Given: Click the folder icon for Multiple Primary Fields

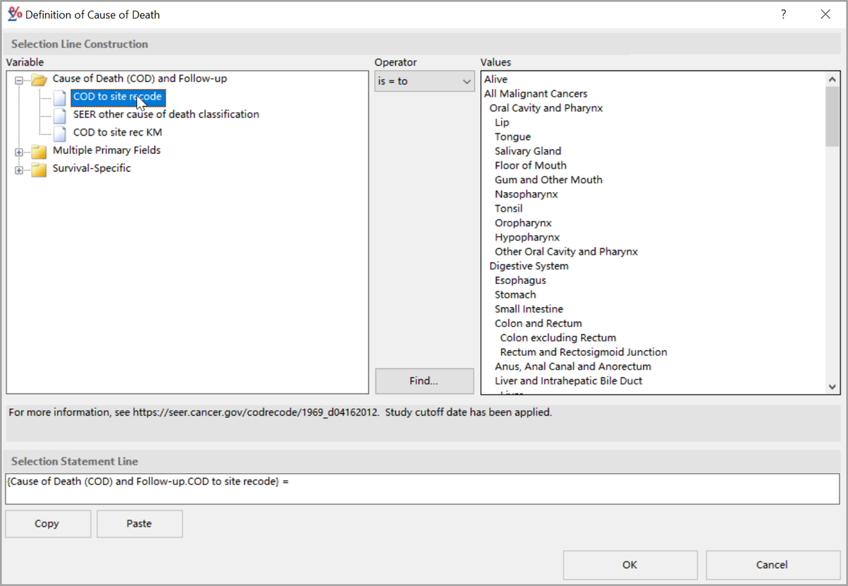Looking at the screenshot, I should (38, 150).
